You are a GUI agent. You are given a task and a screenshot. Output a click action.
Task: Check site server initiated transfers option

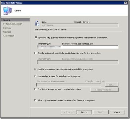(35, 100)
